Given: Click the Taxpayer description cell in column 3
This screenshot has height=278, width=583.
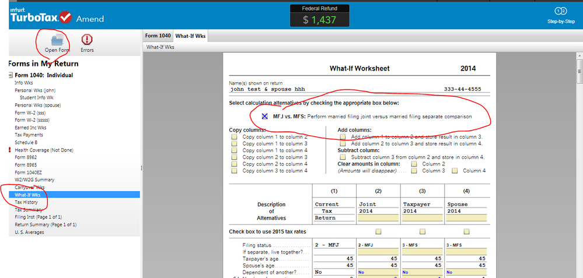Looking at the screenshot, I should click(423, 205).
